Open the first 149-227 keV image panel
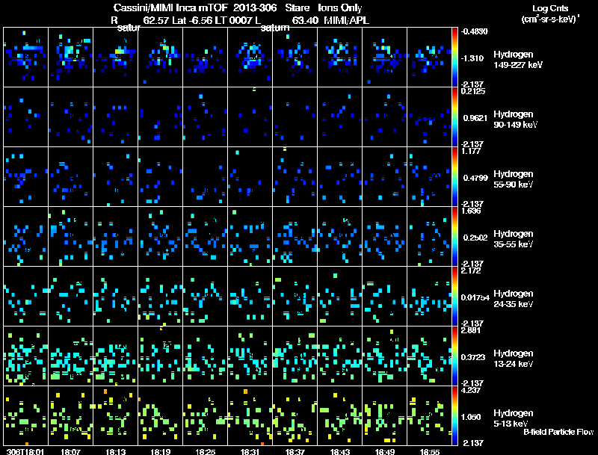Image resolution: width=598 pixels, height=455 pixels. 25,57
